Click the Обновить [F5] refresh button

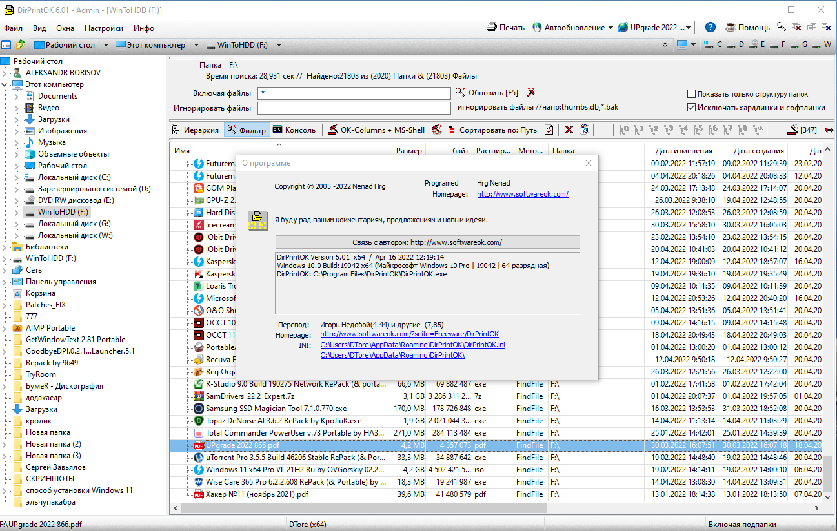point(487,93)
